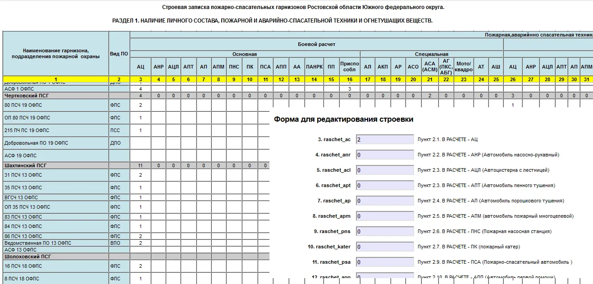Viewport: 593px width, 284px height.
Task: Click the АЦ value '2' in the 80 ПСЧ 19 ОФПС row
Action: tap(141, 105)
